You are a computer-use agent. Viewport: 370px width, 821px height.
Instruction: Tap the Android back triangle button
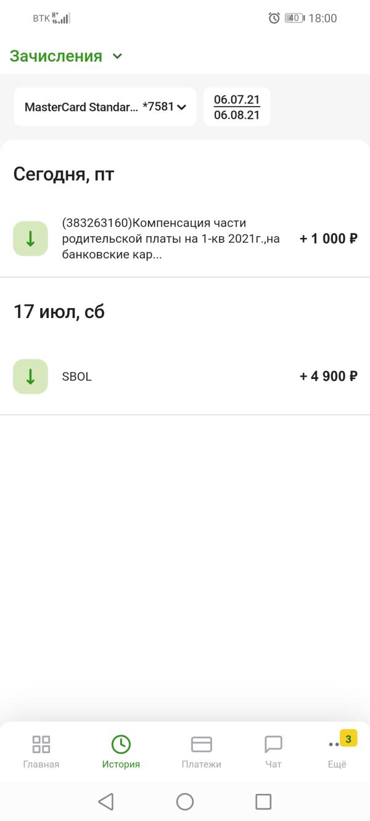[x=106, y=801]
